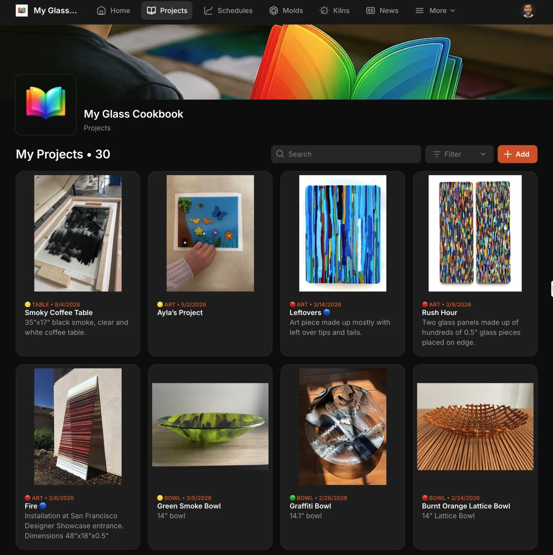Click the yellow status dot on Smoky Coffee Table
553x555 pixels.
(x=28, y=304)
